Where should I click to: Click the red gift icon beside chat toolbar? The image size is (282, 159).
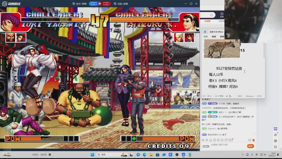pos(253,140)
